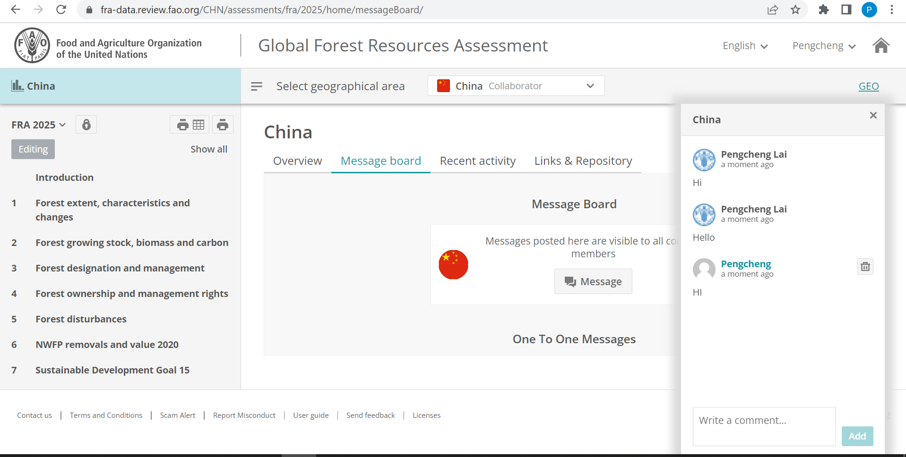Open the Links & Repository tab
The width and height of the screenshot is (906, 457).
[x=583, y=161]
